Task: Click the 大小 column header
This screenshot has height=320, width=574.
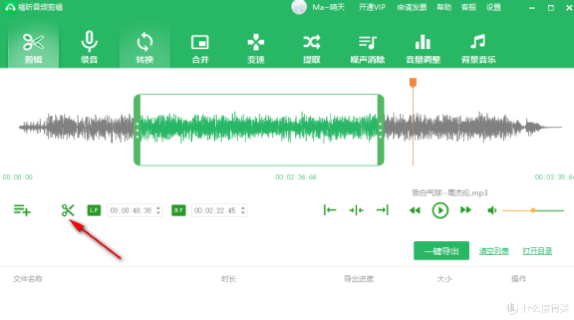Action: 444,279
